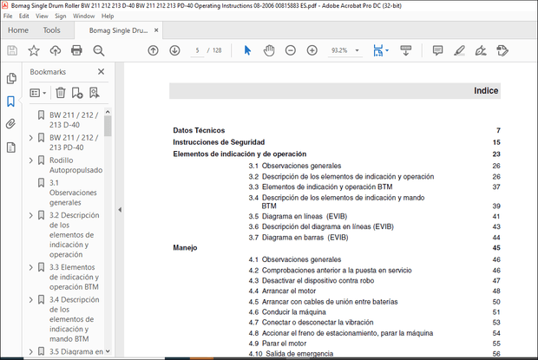
Task: Click Elementos de indicación y de operación heading
Action: click(239, 154)
